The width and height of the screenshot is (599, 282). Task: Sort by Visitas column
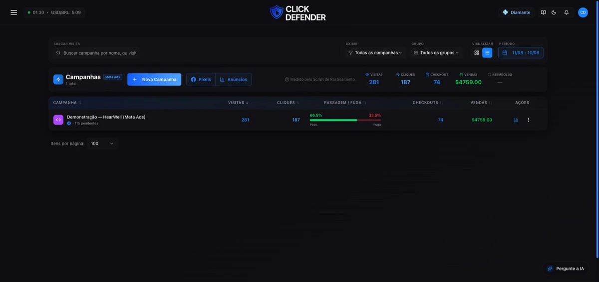coord(238,103)
